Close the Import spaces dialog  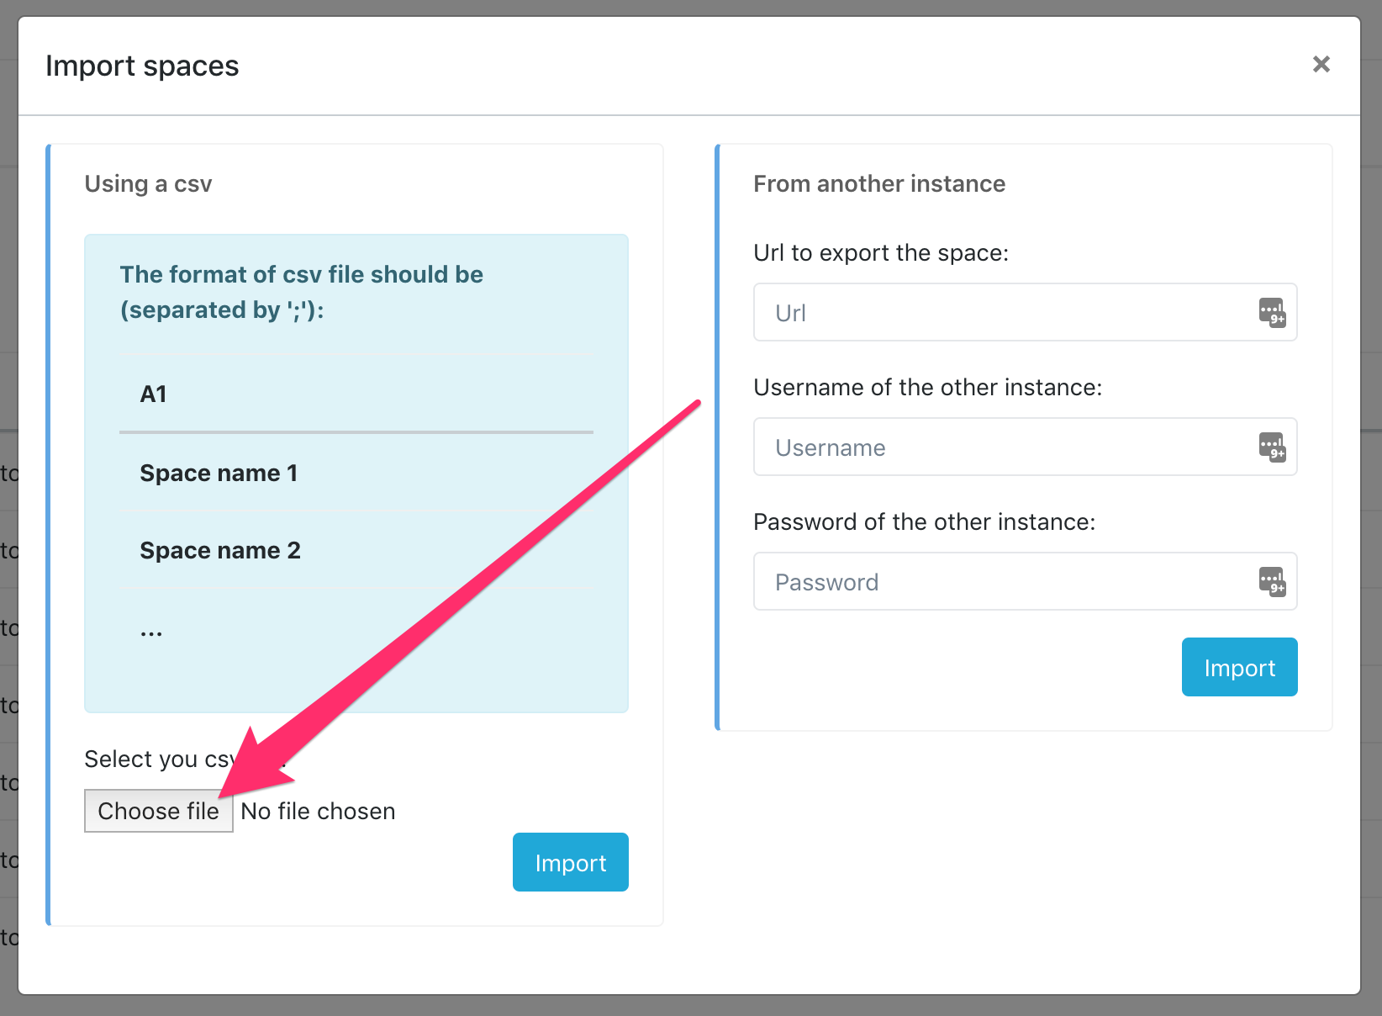pos(1321,64)
